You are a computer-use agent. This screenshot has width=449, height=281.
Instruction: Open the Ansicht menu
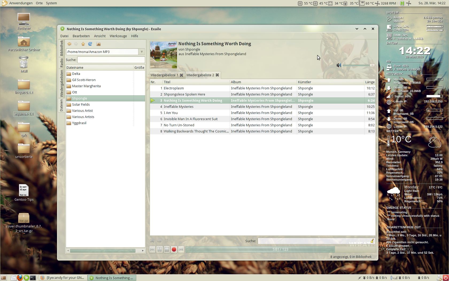[100, 36]
